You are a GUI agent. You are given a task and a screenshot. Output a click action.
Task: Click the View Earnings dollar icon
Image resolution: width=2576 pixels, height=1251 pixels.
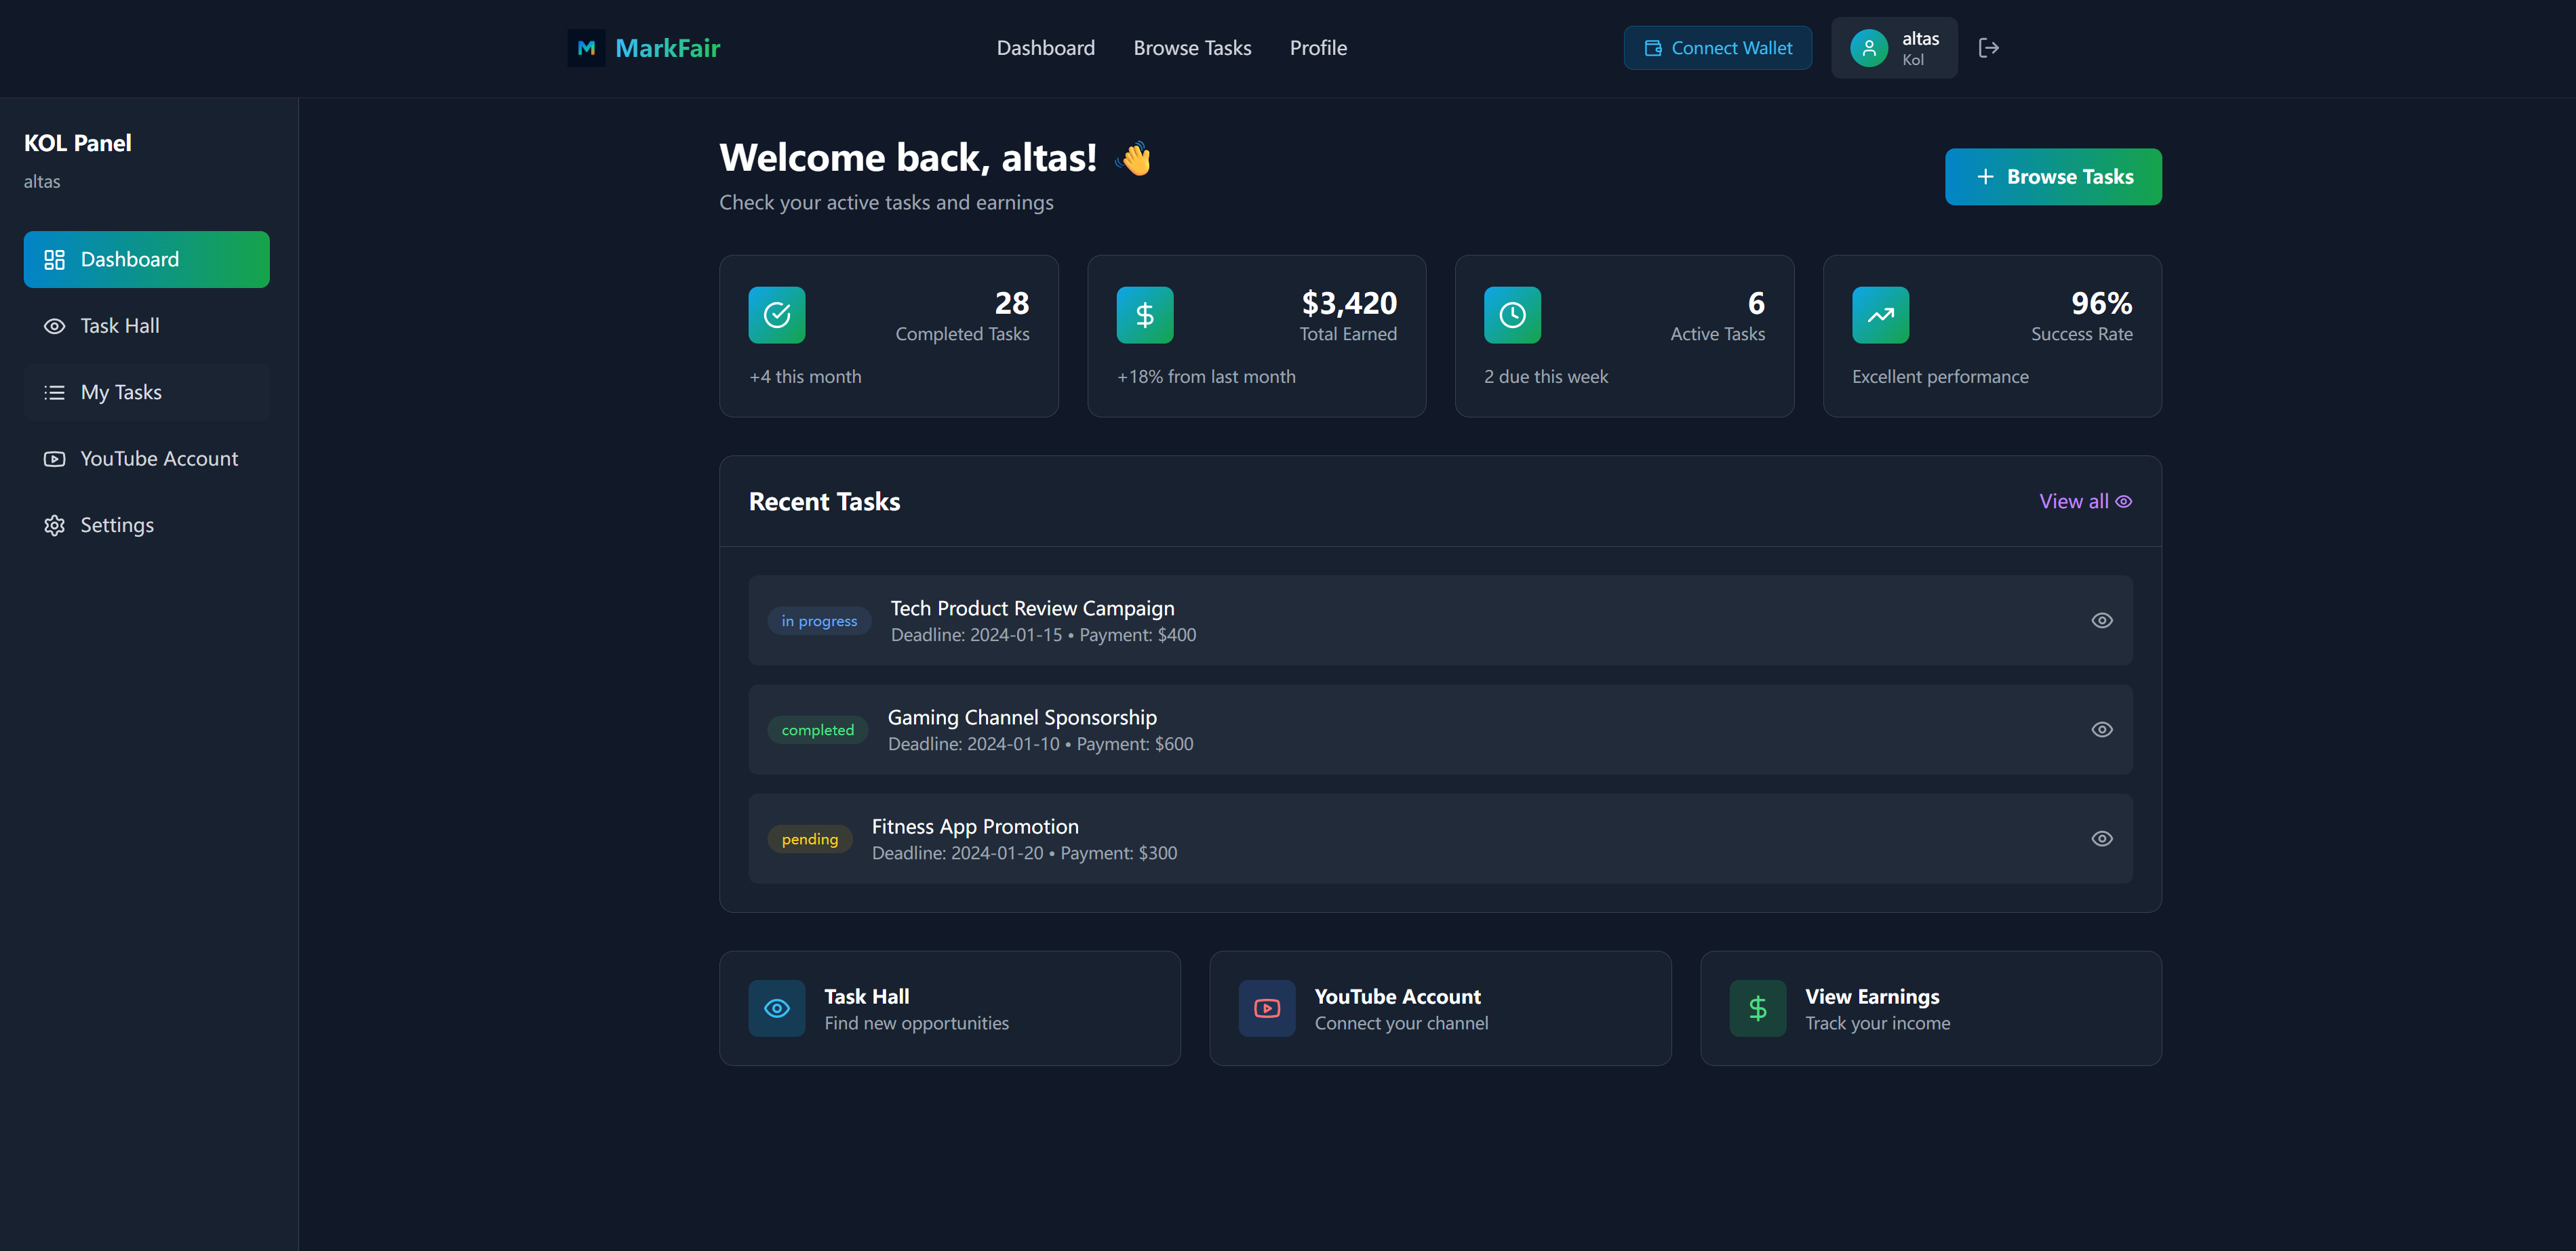click(x=1757, y=1008)
